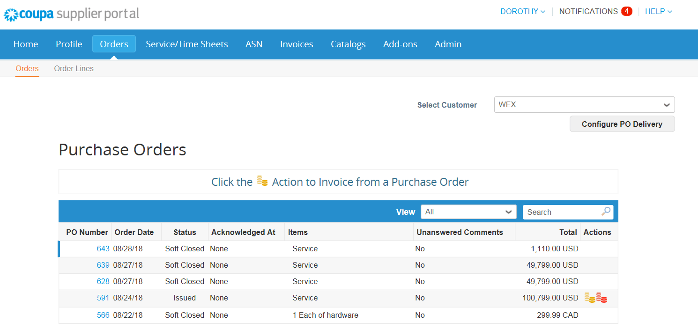This screenshot has height=329, width=698.
Task: Click the Configure PO Delivery button
Action: pos(622,124)
